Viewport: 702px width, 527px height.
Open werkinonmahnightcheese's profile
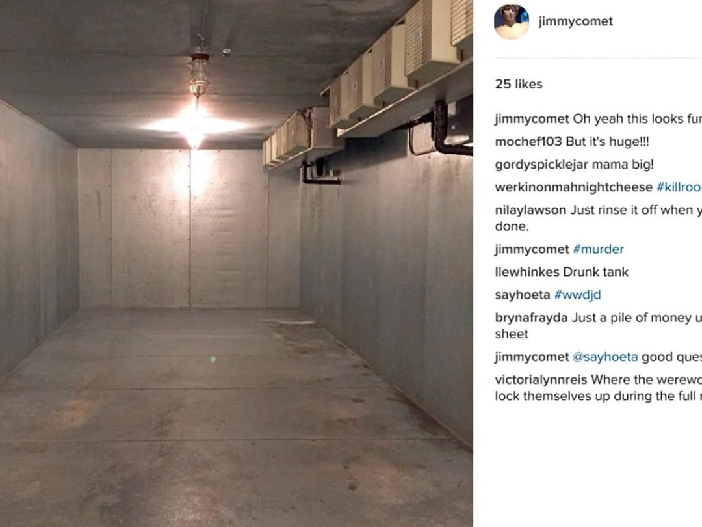click(x=574, y=187)
